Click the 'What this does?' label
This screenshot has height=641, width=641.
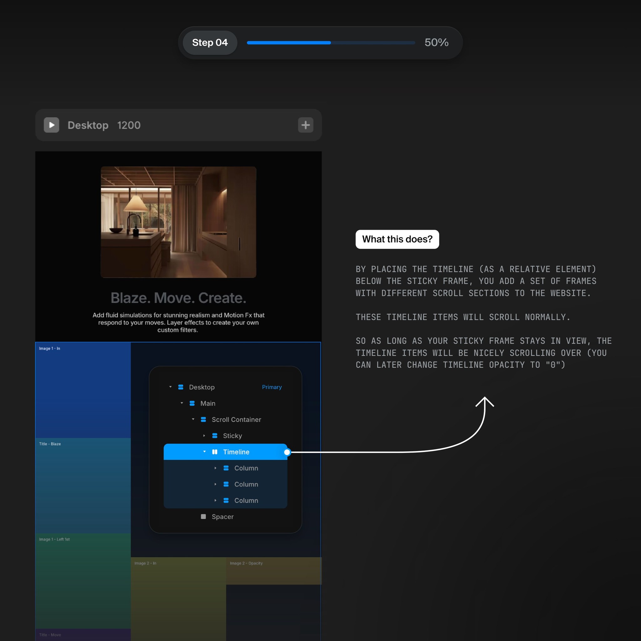(x=397, y=239)
